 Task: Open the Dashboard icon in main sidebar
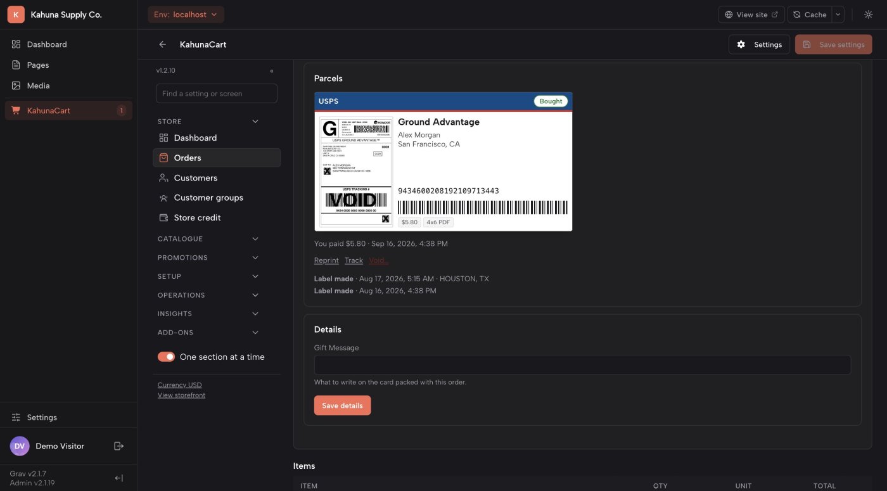point(16,44)
